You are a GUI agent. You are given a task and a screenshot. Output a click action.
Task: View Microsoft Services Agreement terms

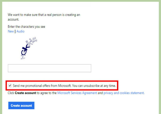click(77, 93)
